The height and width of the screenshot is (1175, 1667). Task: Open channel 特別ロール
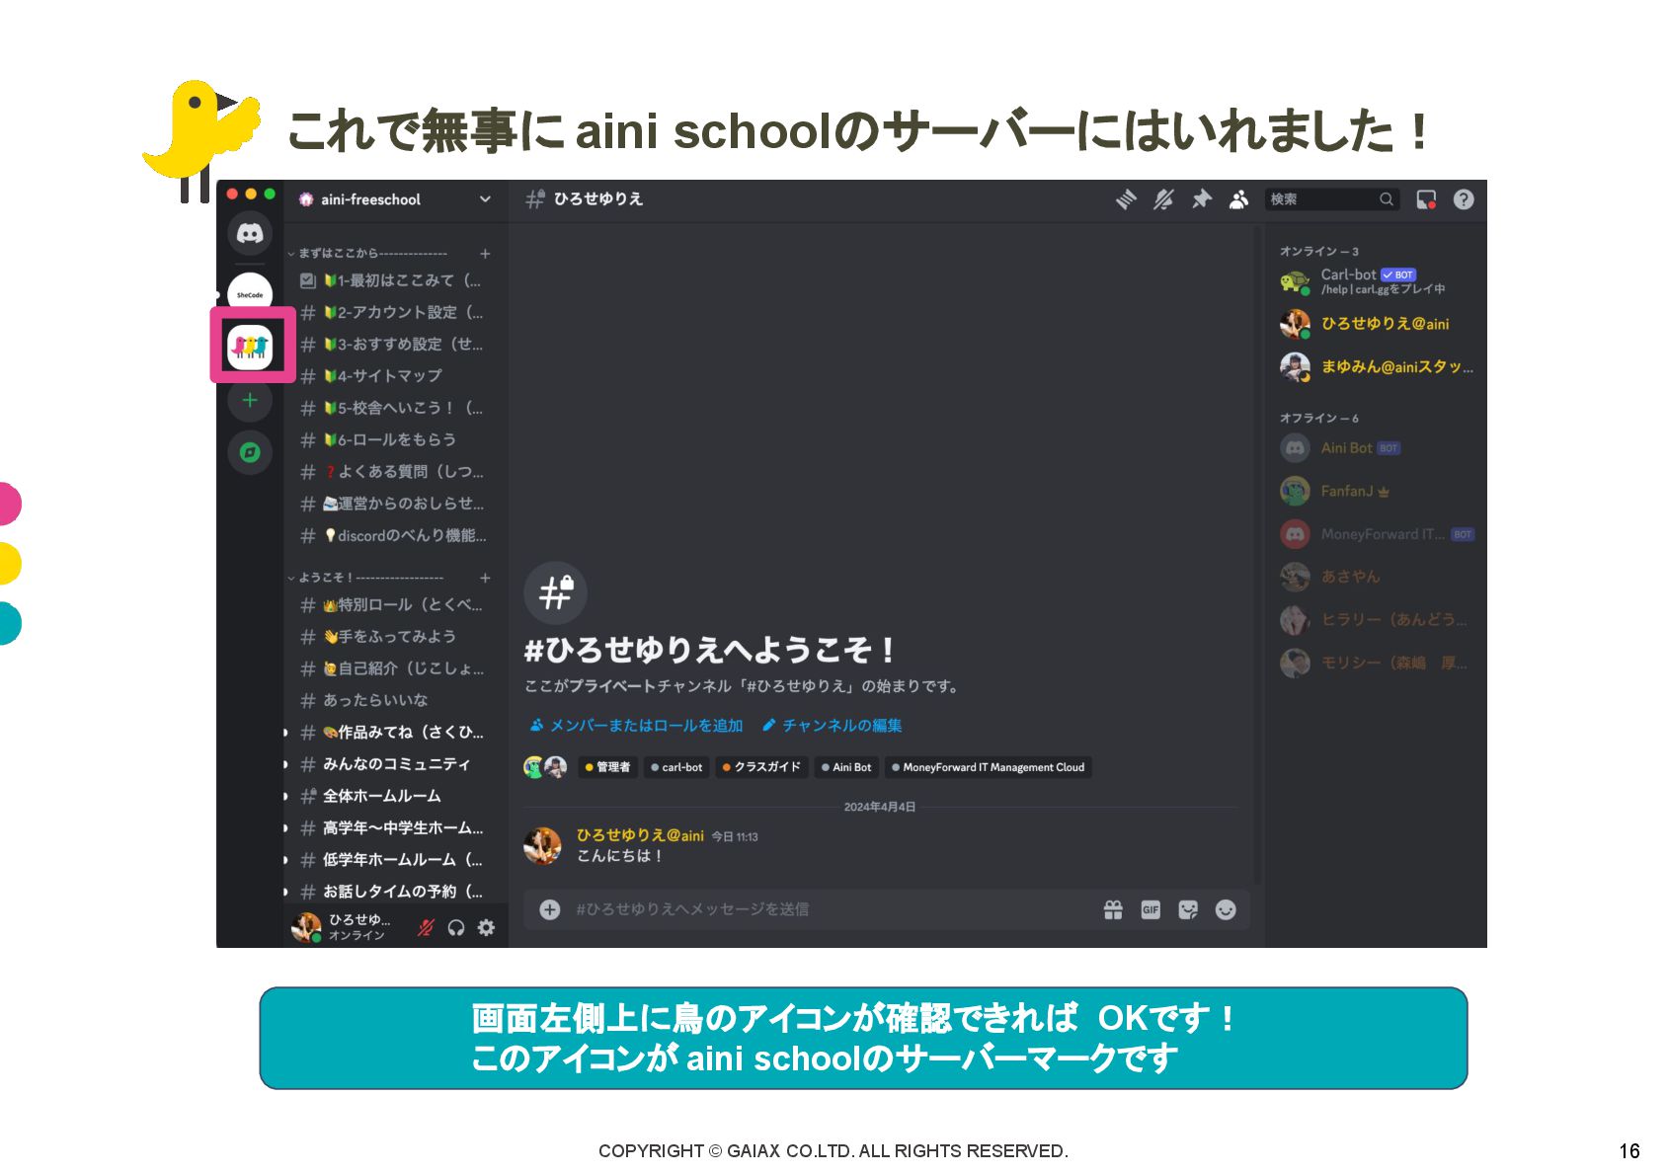392,604
